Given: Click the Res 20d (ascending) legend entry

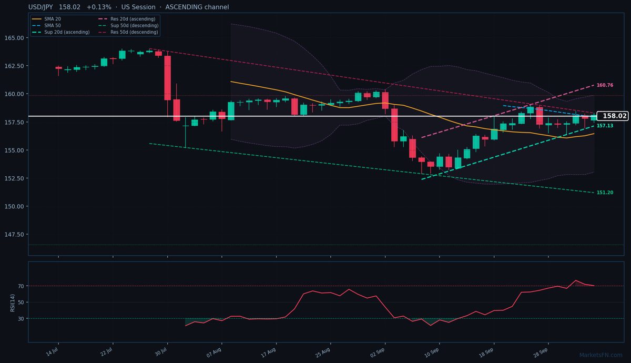Looking at the screenshot, I should pyautogui.click(x=127, y=19).
